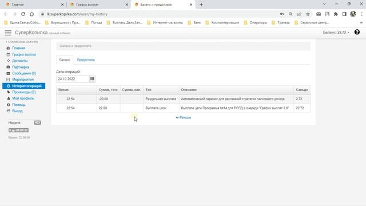Click the browser home button
This screenshot has width=366, height=206.
coord(31,14)
